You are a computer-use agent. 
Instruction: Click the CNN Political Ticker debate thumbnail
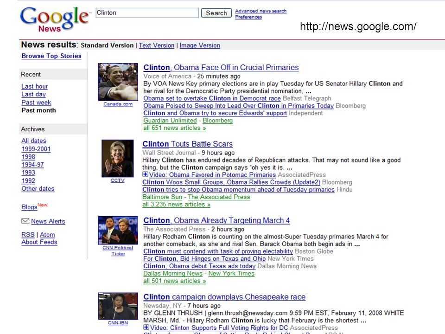click(118, 230)
